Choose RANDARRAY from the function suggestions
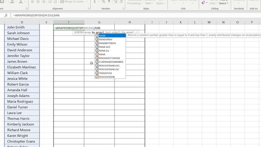 point(110,39)
